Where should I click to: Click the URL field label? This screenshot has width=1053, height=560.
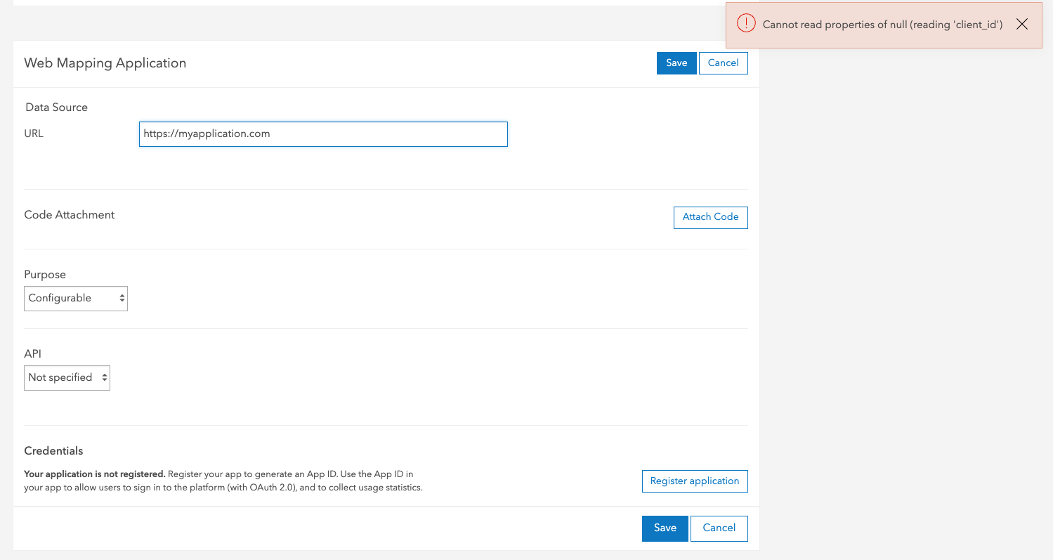pos(34,134)
